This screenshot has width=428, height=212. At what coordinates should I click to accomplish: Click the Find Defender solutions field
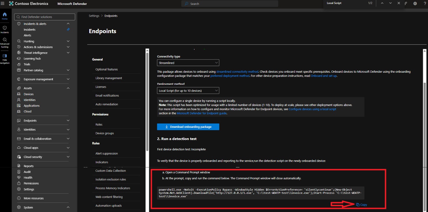(x=45, y=17)
